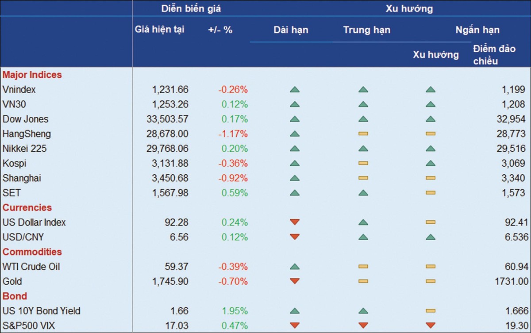
Task: Click Gold's -0.70% change value
Action: point(233,281)
